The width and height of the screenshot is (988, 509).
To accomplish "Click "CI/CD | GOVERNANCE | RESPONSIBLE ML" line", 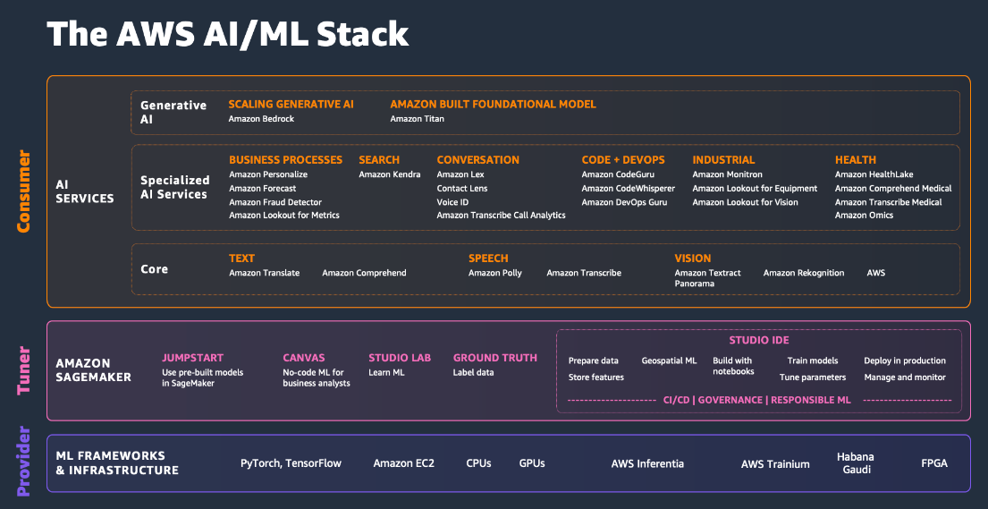I will coord(756,400).
